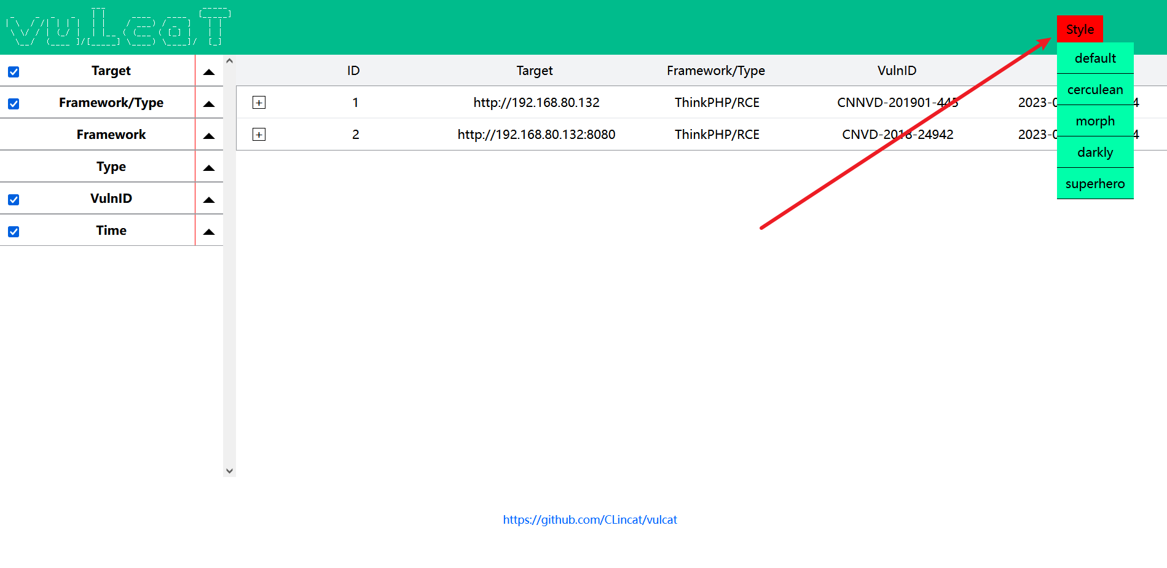Viewport: 1167px width, 568px height.
Task: Choose the superhero style option
Action: pyautogui.click(x=1094, y=184)
